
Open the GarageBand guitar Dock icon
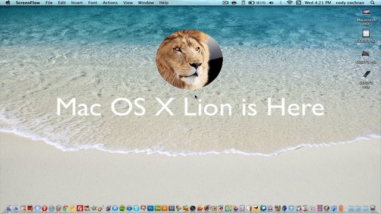point(101,208)
